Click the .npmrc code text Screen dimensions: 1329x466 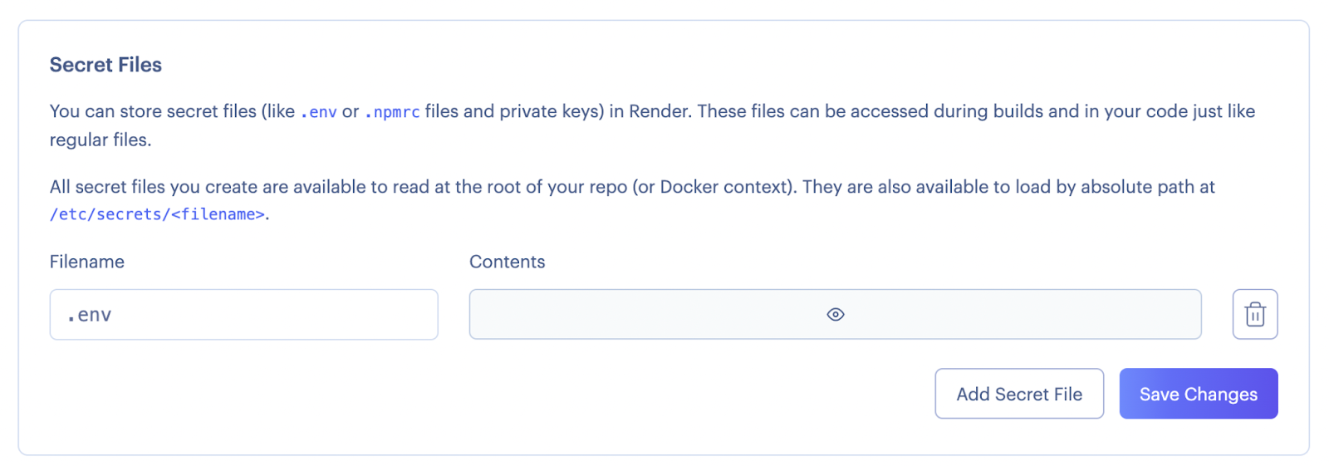(393, 112)
